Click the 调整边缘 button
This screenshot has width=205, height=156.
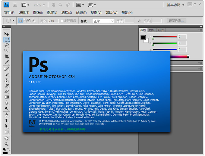pos(177,21)
